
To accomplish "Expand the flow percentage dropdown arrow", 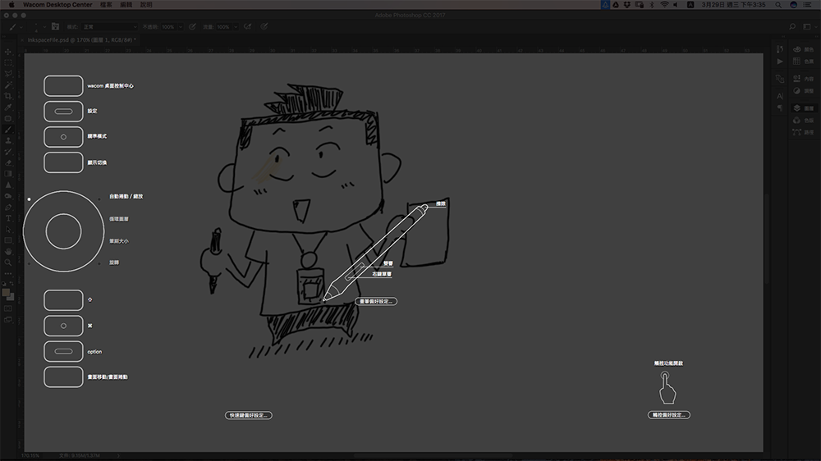I will click(x=238, y=27).
